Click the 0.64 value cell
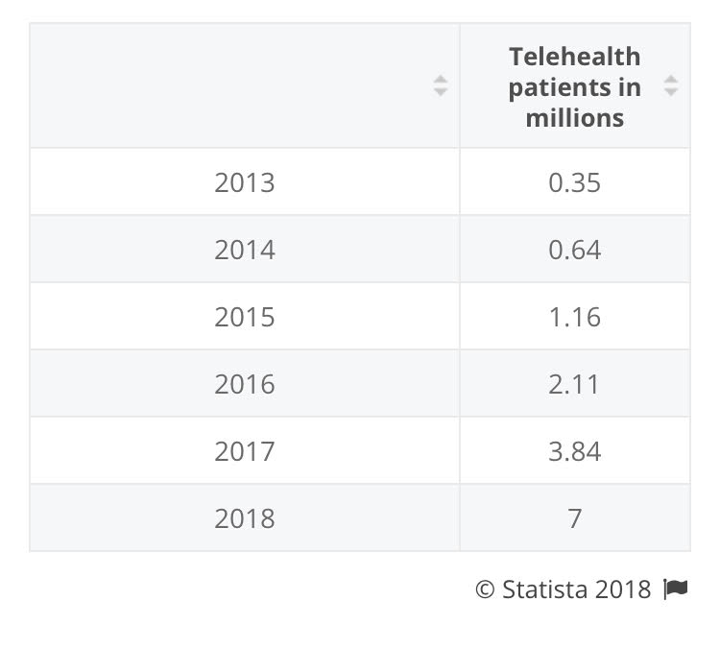This screenshot has width=720, height=649. pyautogui.click(x=574, y=250)
